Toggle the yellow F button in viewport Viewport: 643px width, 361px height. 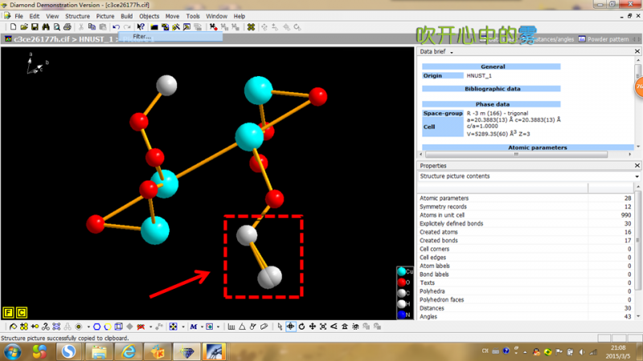click(x=9, y=312)
